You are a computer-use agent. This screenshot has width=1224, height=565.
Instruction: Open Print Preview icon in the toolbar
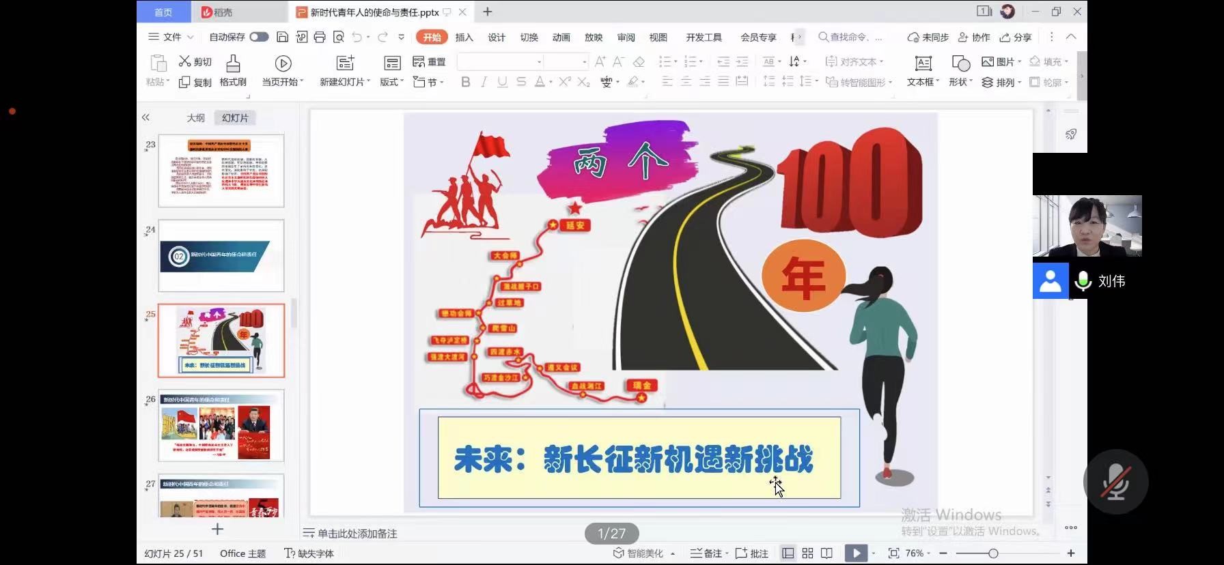(338, 37)
